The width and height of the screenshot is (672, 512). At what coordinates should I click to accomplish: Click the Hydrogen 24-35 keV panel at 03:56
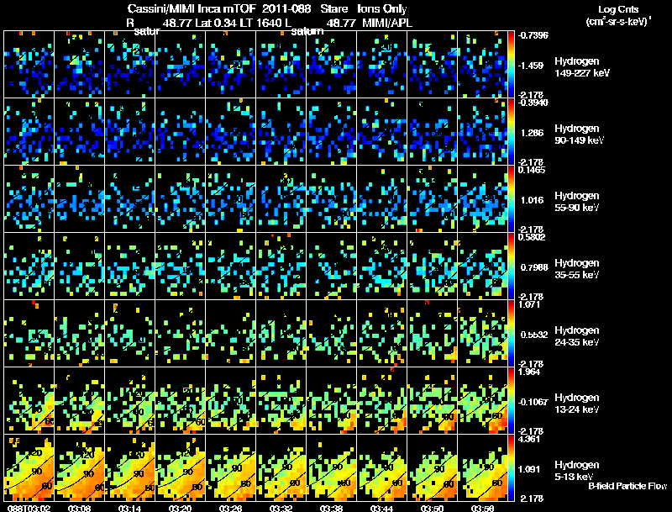[x=482, y=333]
